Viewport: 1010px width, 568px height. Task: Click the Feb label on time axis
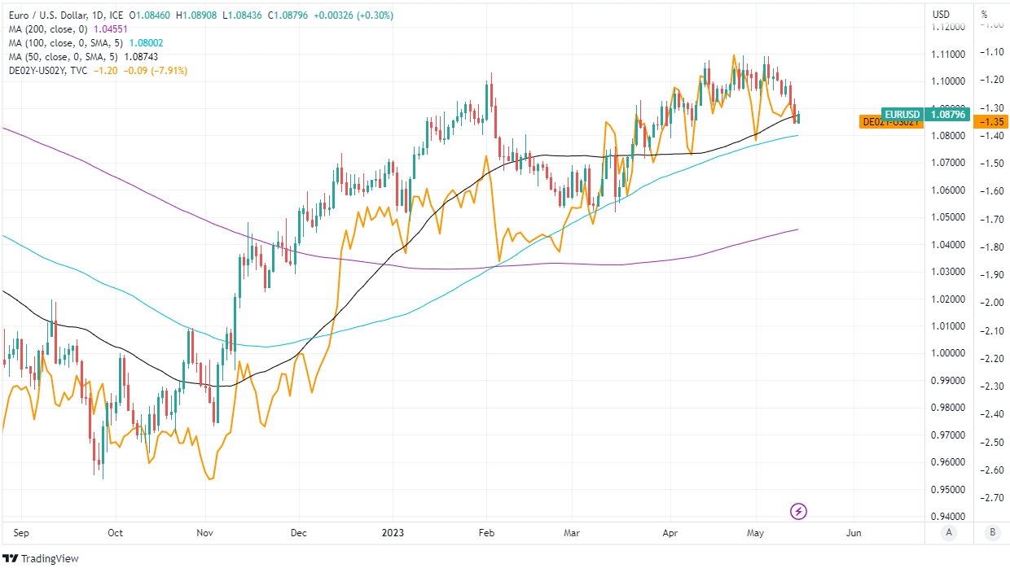pos(486,533)
